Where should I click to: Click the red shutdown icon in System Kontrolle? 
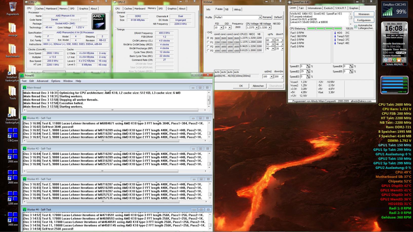click(x=390, y=60)
